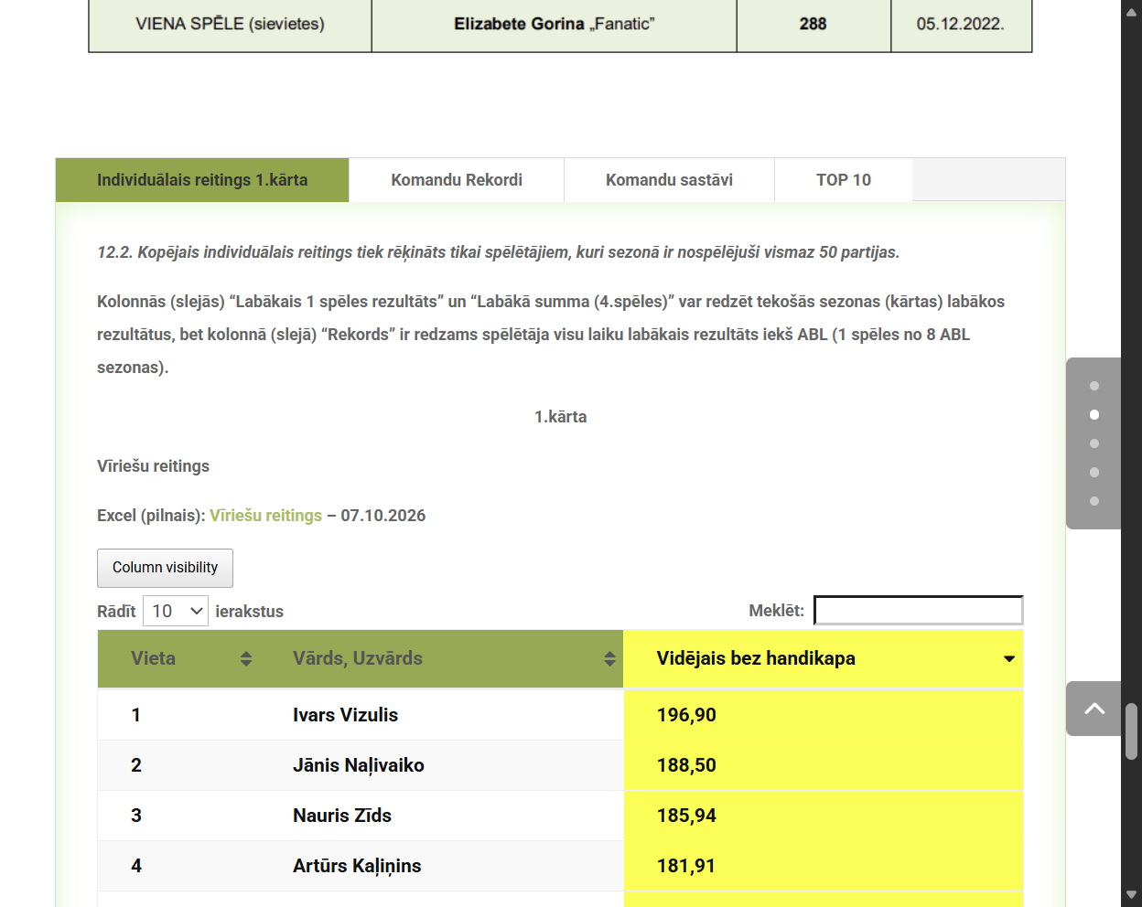Switch to Komandu sastāvi tab

point(669,180)
